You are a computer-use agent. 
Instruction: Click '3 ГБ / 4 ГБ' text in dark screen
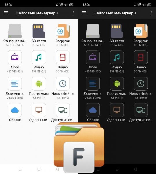tap(117, 45)
